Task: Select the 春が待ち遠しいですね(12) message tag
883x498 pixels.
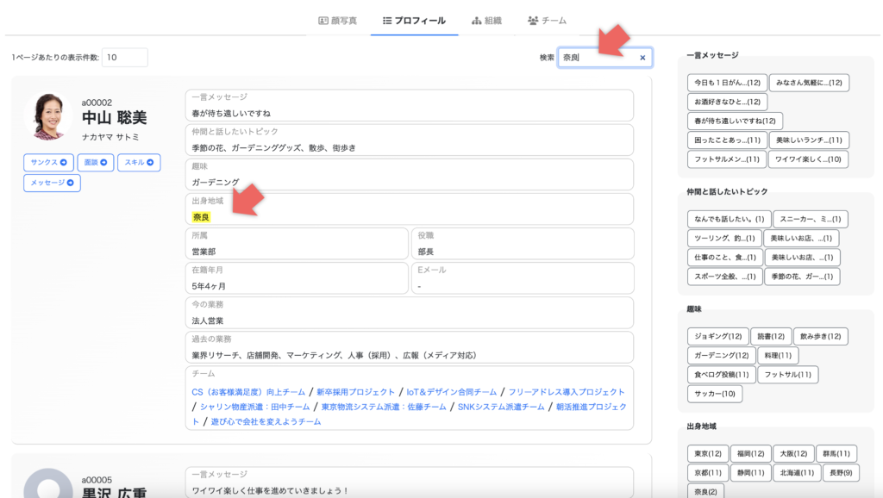Action: coord(735,121)
